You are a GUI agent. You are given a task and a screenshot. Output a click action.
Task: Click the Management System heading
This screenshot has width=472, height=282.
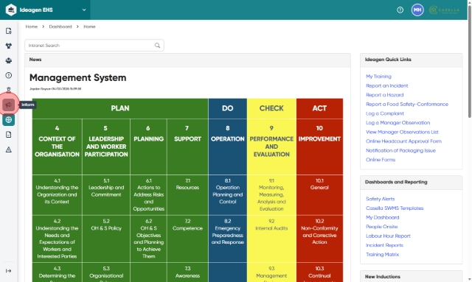coord(77,78)
